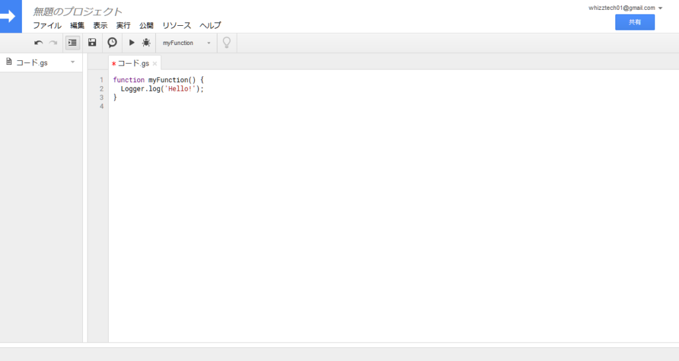The width and height of the screenshot is (679, 361).
Task: Click the blue 共有 button
Action: click(x=635, y=22)
